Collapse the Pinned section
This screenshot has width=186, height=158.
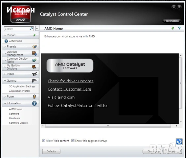5,35
